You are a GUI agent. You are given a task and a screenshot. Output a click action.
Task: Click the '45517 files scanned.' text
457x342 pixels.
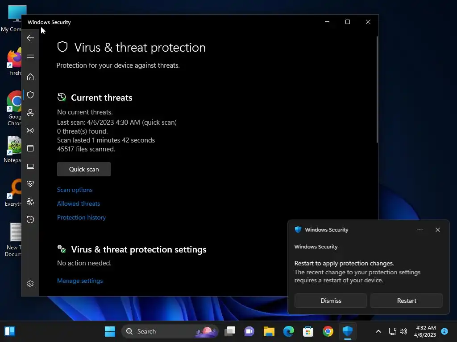point(86,149)
